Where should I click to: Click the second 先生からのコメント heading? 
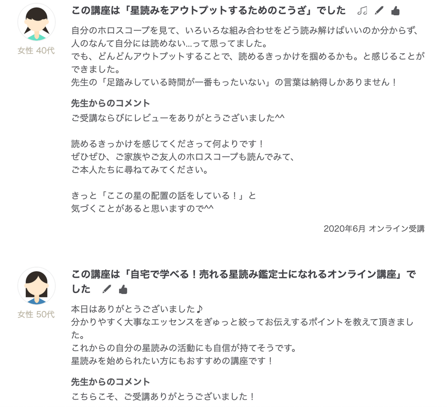pyautogui.click(x=111, y=382)
